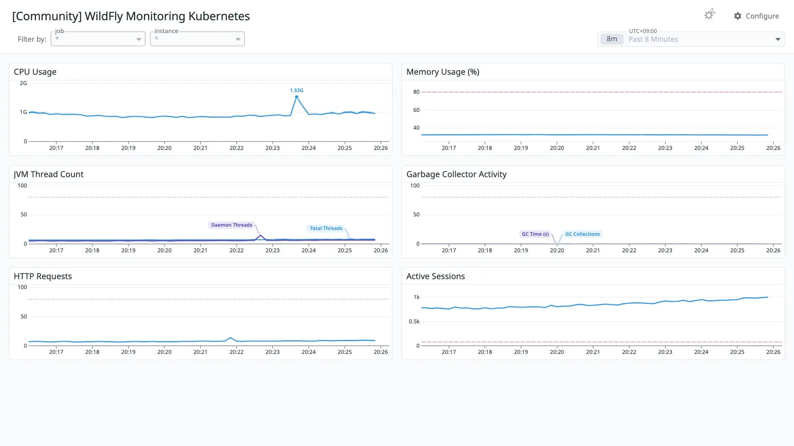Click the GC Time (s) series label
Viewport: 794px width, 446px height.
(535, 234)
